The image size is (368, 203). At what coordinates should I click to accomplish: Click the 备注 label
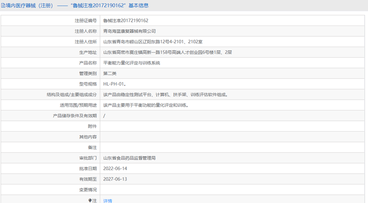click(x=92, y=148)
